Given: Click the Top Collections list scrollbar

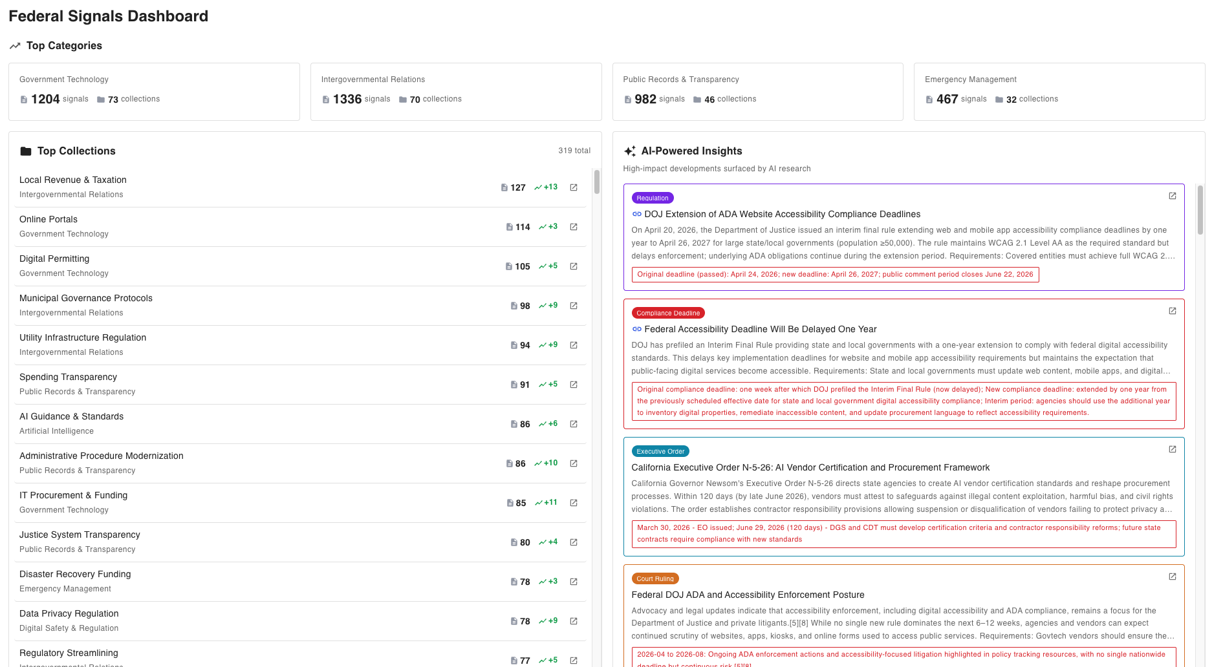Looking at the screenshot, I should pos(596,182).
